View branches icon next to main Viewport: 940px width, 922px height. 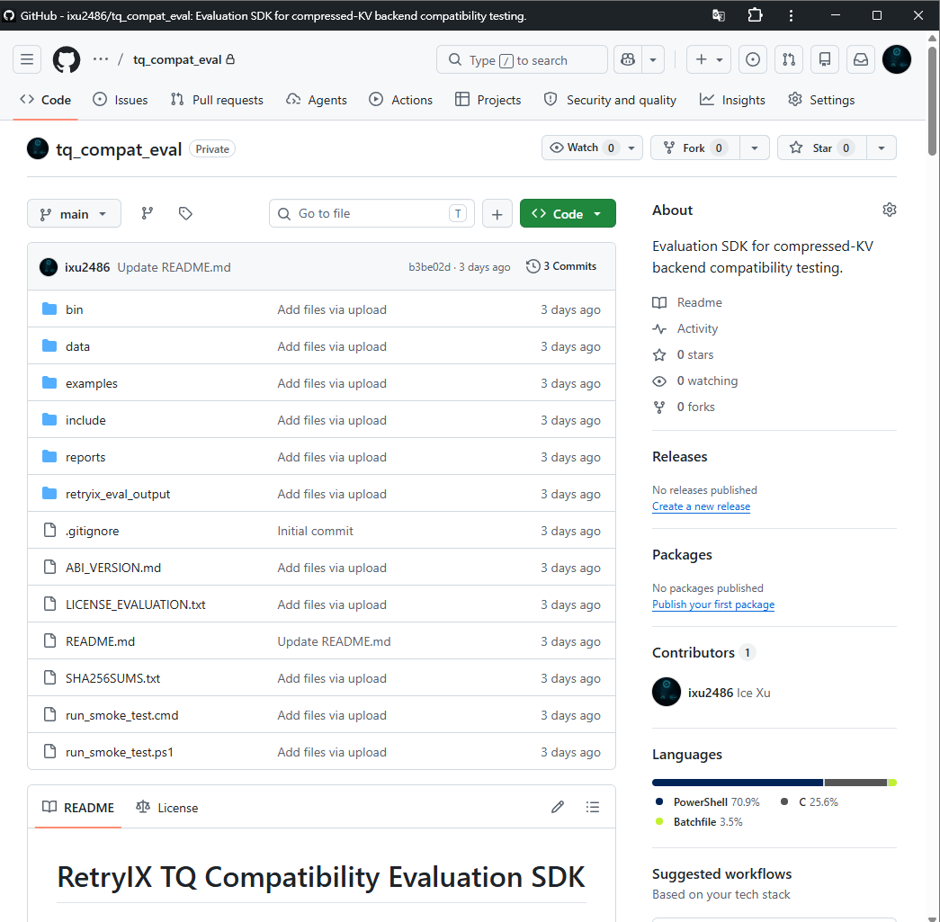(148, 213)
